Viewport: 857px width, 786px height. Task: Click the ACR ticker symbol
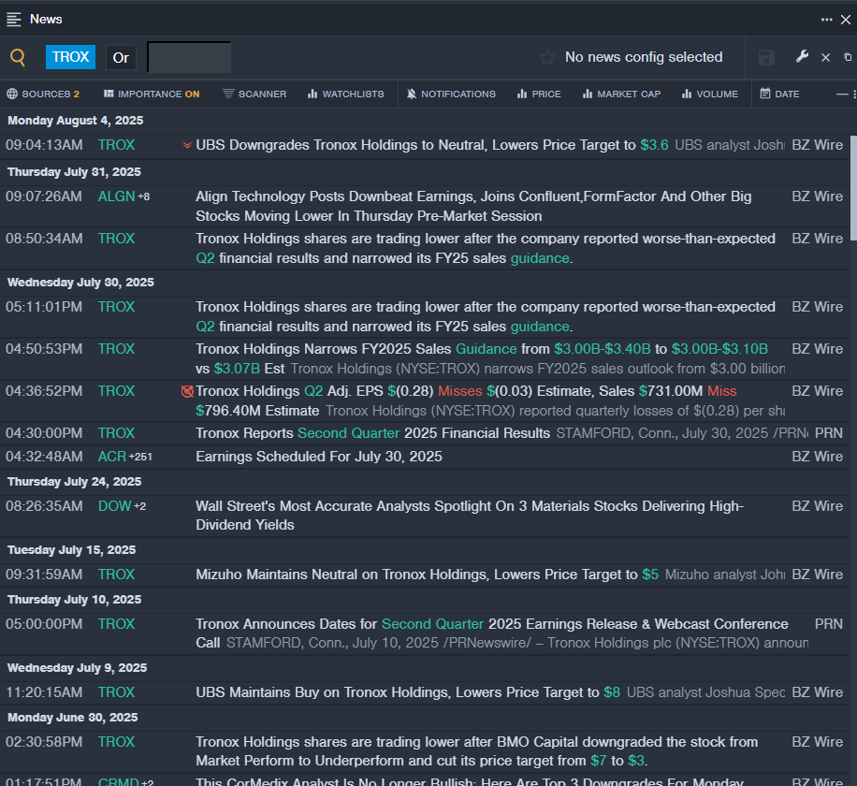point(112,457)
